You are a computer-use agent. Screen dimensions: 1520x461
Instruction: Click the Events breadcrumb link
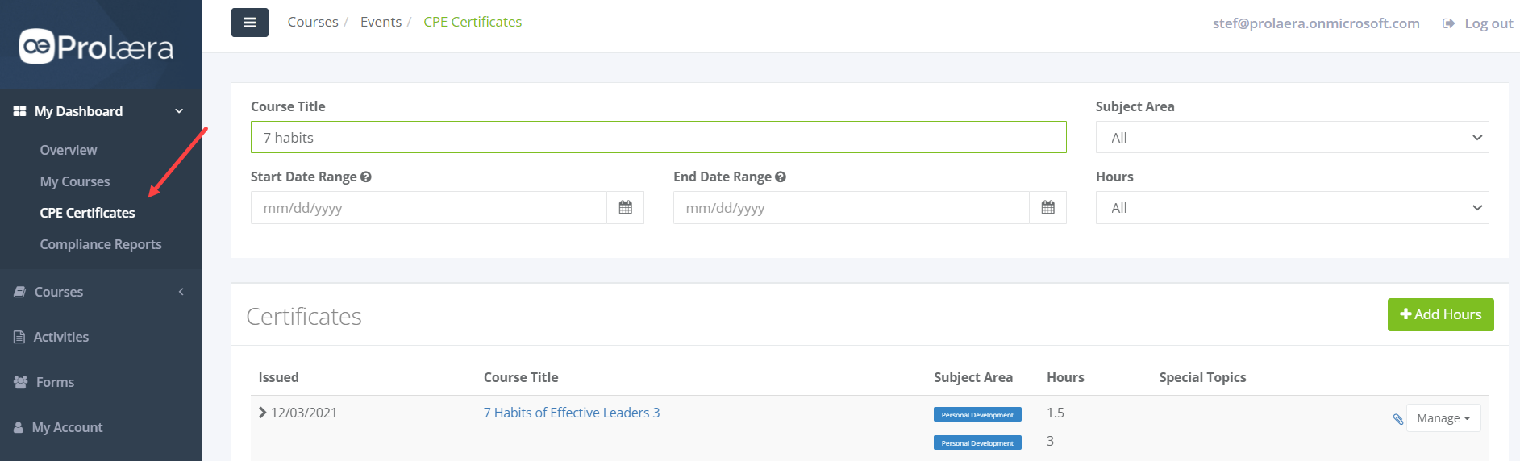(381, 22)
